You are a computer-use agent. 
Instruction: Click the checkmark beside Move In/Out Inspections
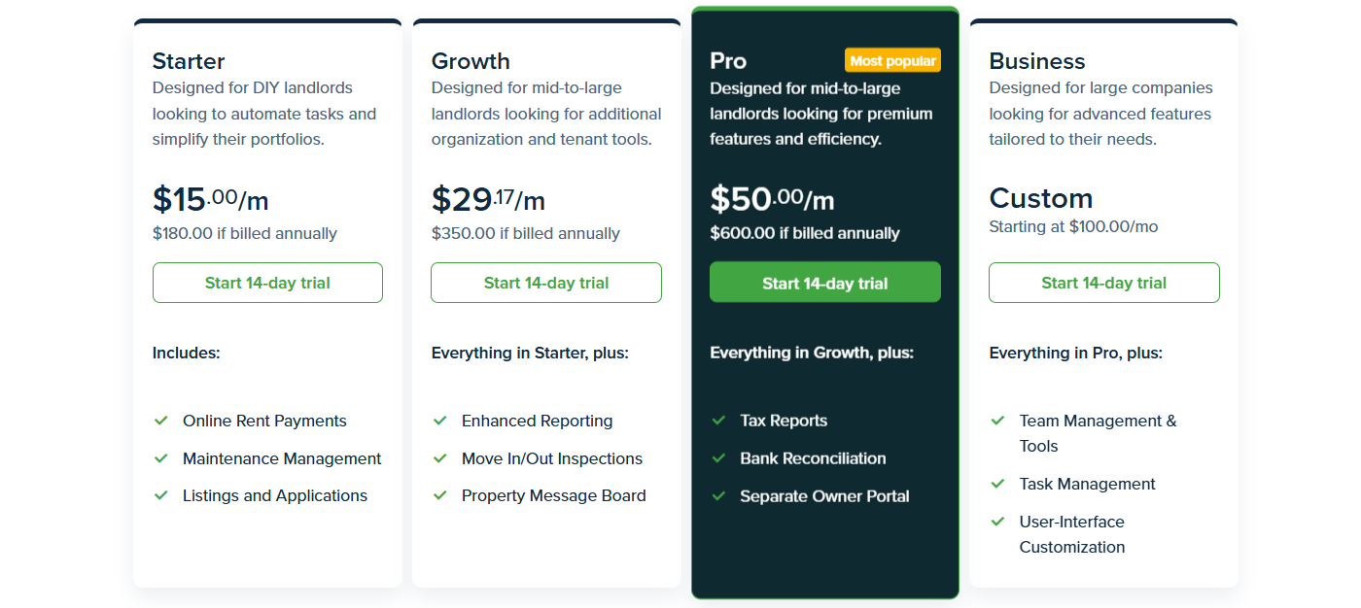(440, 458)
